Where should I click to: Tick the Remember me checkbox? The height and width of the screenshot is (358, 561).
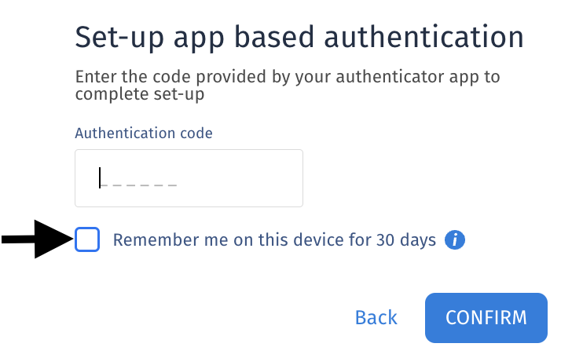(x=87, y=239)
